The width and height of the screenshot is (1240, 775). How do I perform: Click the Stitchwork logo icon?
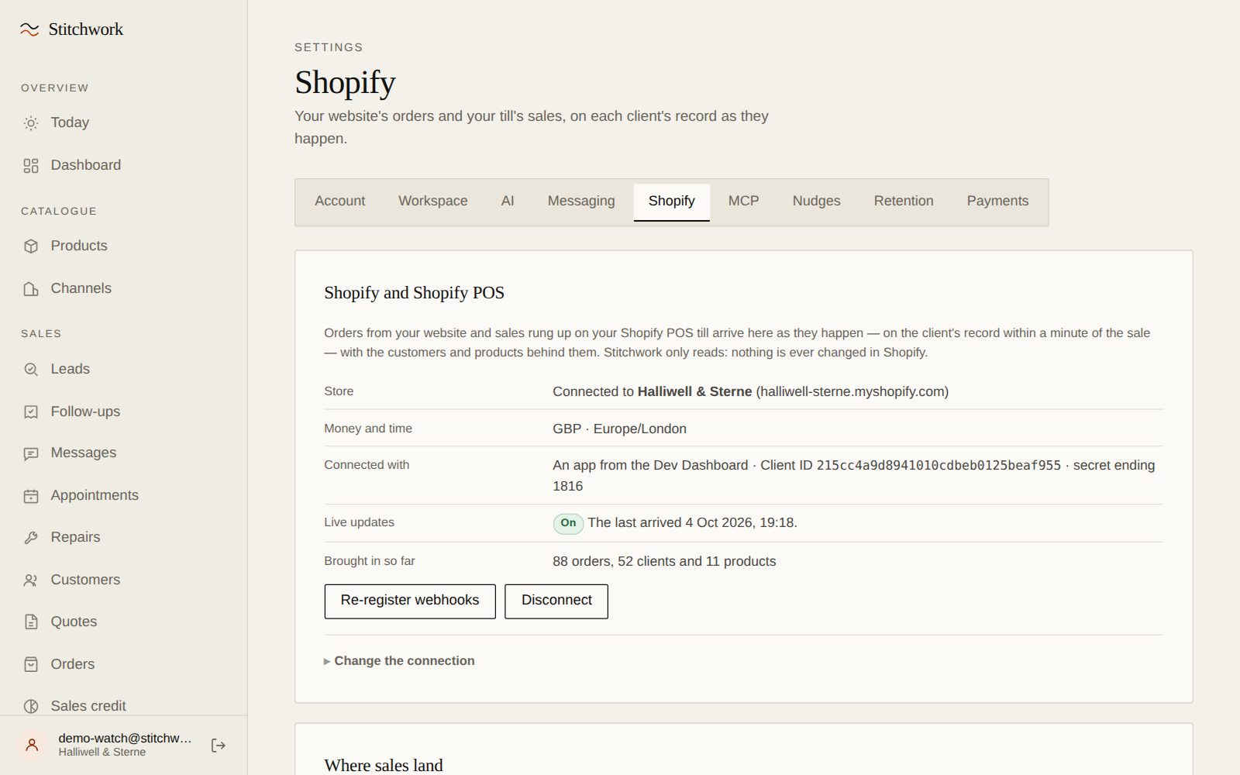coord(29,29)
